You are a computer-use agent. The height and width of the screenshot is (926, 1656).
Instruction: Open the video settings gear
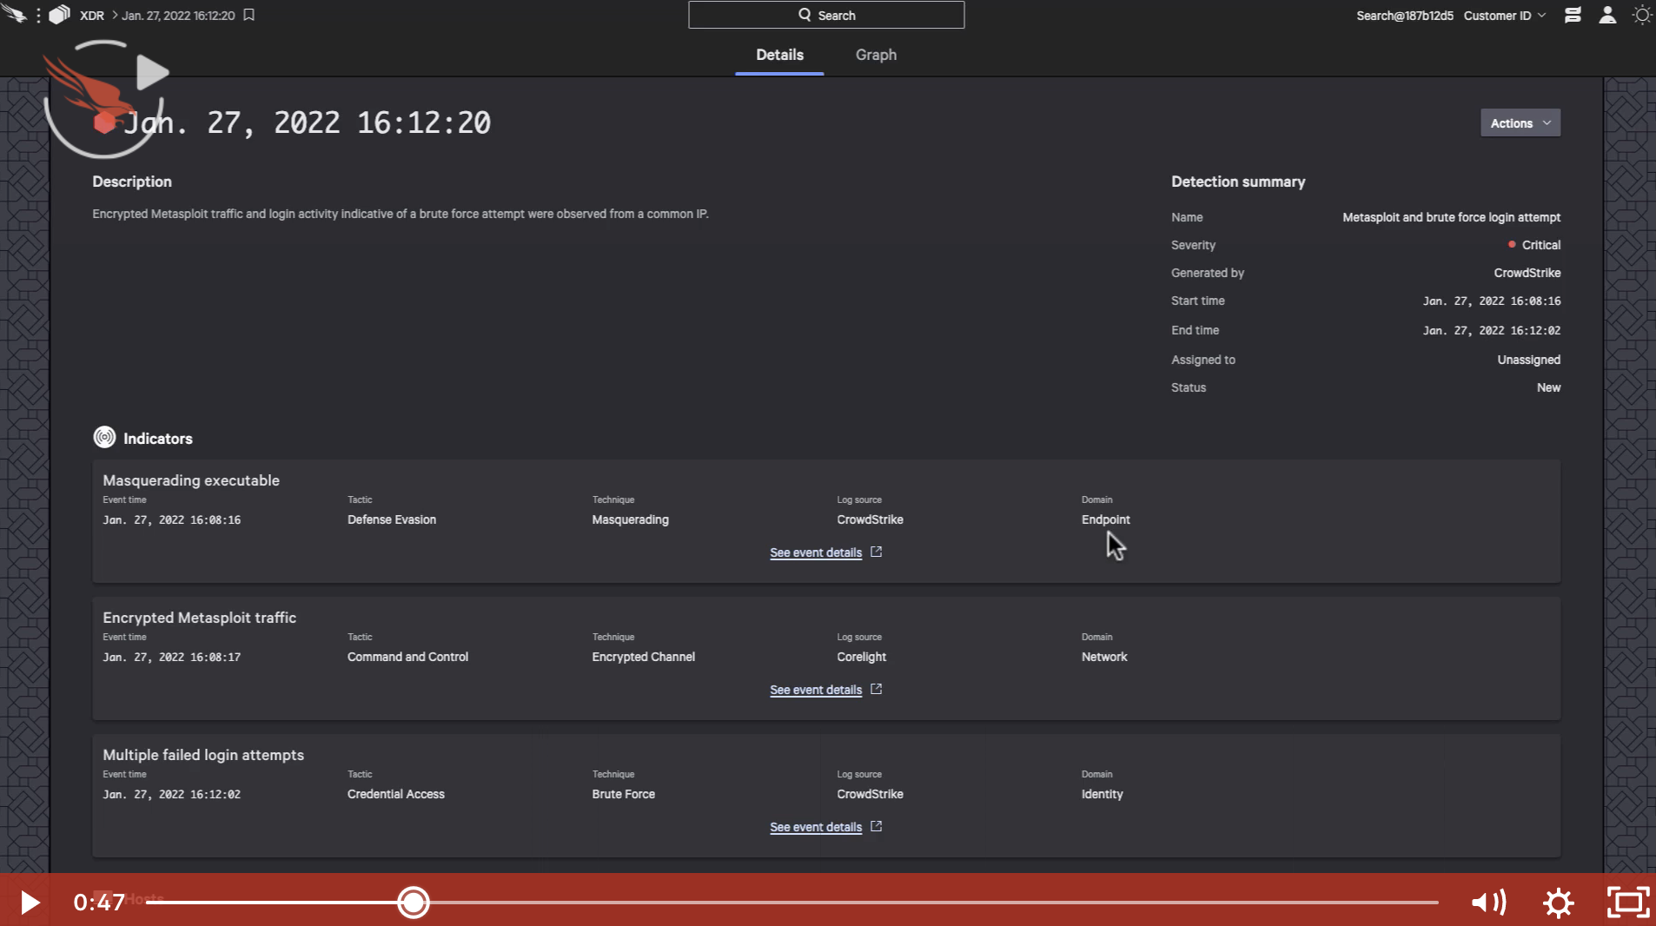pos(1559,903)
